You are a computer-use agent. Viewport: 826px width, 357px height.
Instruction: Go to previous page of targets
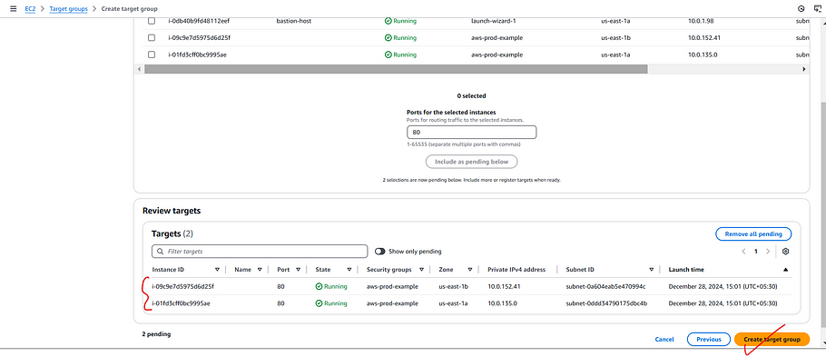[743, 252]
